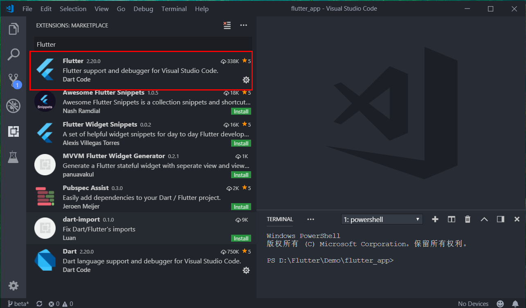Click Dart extension manage gear
The height and width of the screenshot is (308, 526).
tap(246, 270)
